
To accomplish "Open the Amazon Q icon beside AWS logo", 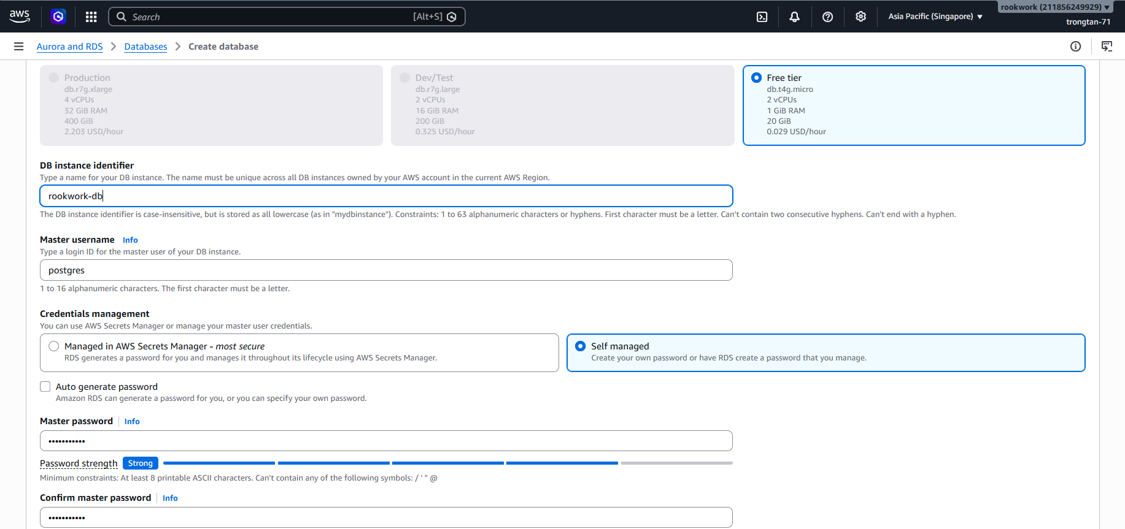I will click(58, 17).
